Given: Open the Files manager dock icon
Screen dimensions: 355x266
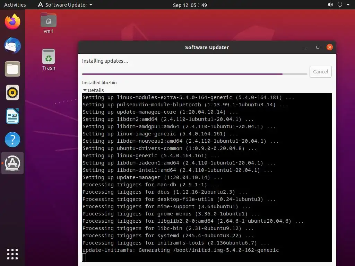Looking at the screenshot, I should 12,69.
